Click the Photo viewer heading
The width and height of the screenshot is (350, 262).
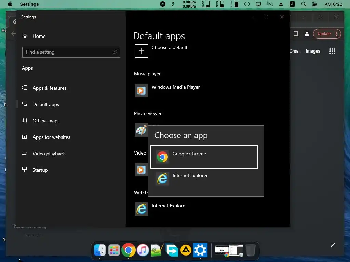click(x=148, y=113)
